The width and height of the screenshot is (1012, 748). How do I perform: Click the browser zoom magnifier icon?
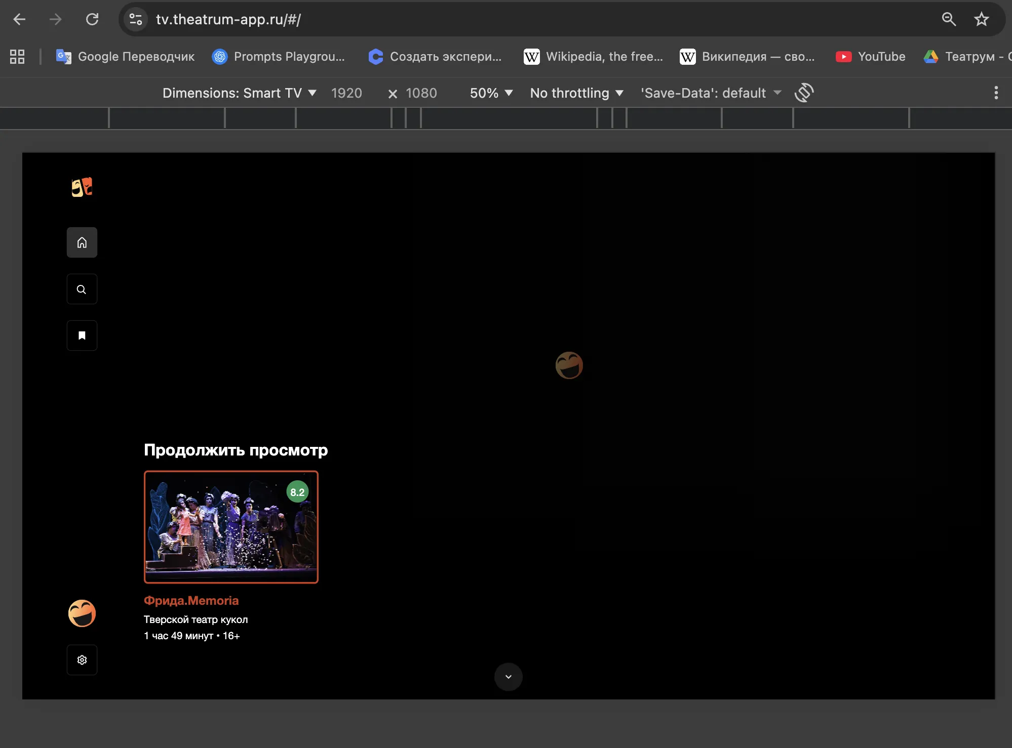pyautogui.click(x=949, y=19)
